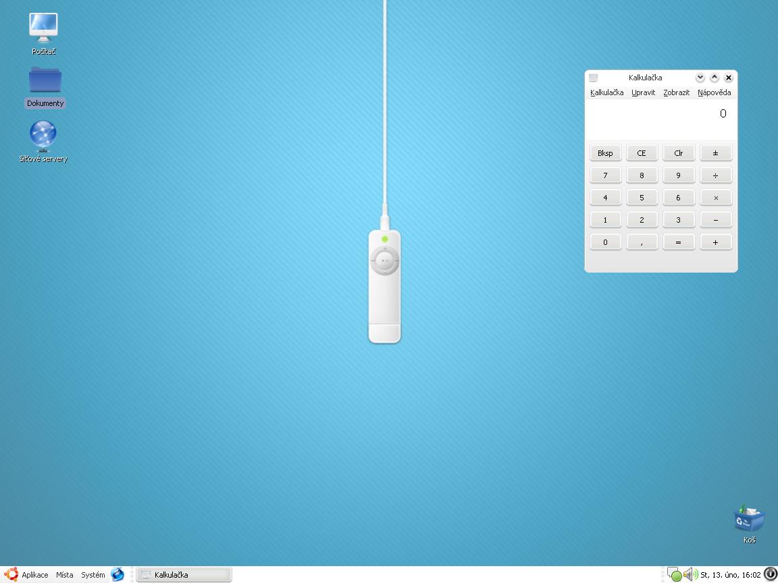Open the Kalkulačka menu in the calculator
This screenshot has height=583, width=778.
(x=607, y=92)
